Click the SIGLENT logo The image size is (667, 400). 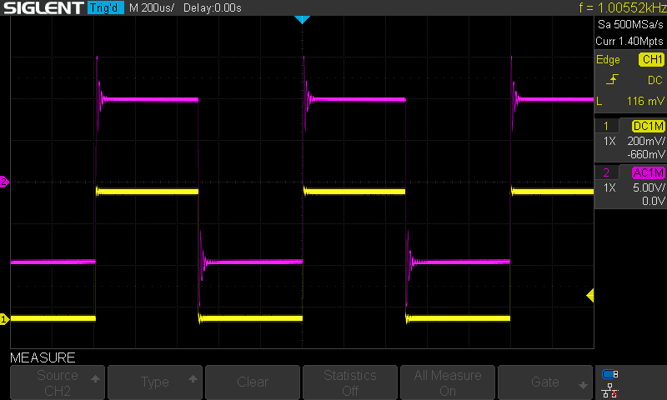coord(43,7)
